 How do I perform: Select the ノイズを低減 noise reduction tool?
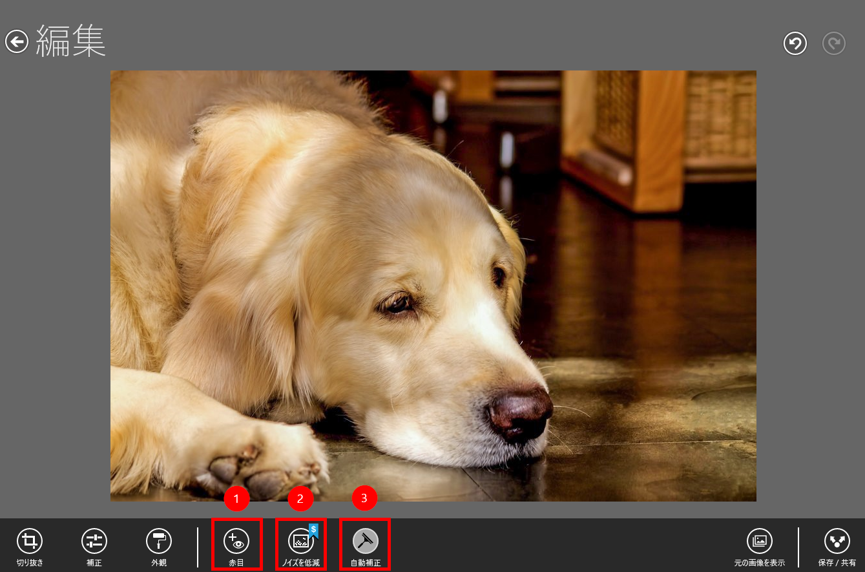coord(301,547)
